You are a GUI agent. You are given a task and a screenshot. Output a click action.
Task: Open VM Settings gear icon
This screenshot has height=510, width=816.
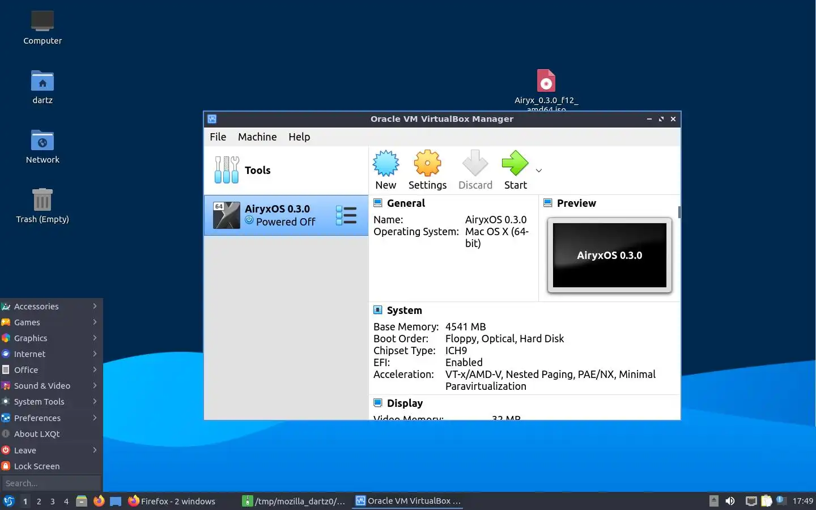pos(427,164)
